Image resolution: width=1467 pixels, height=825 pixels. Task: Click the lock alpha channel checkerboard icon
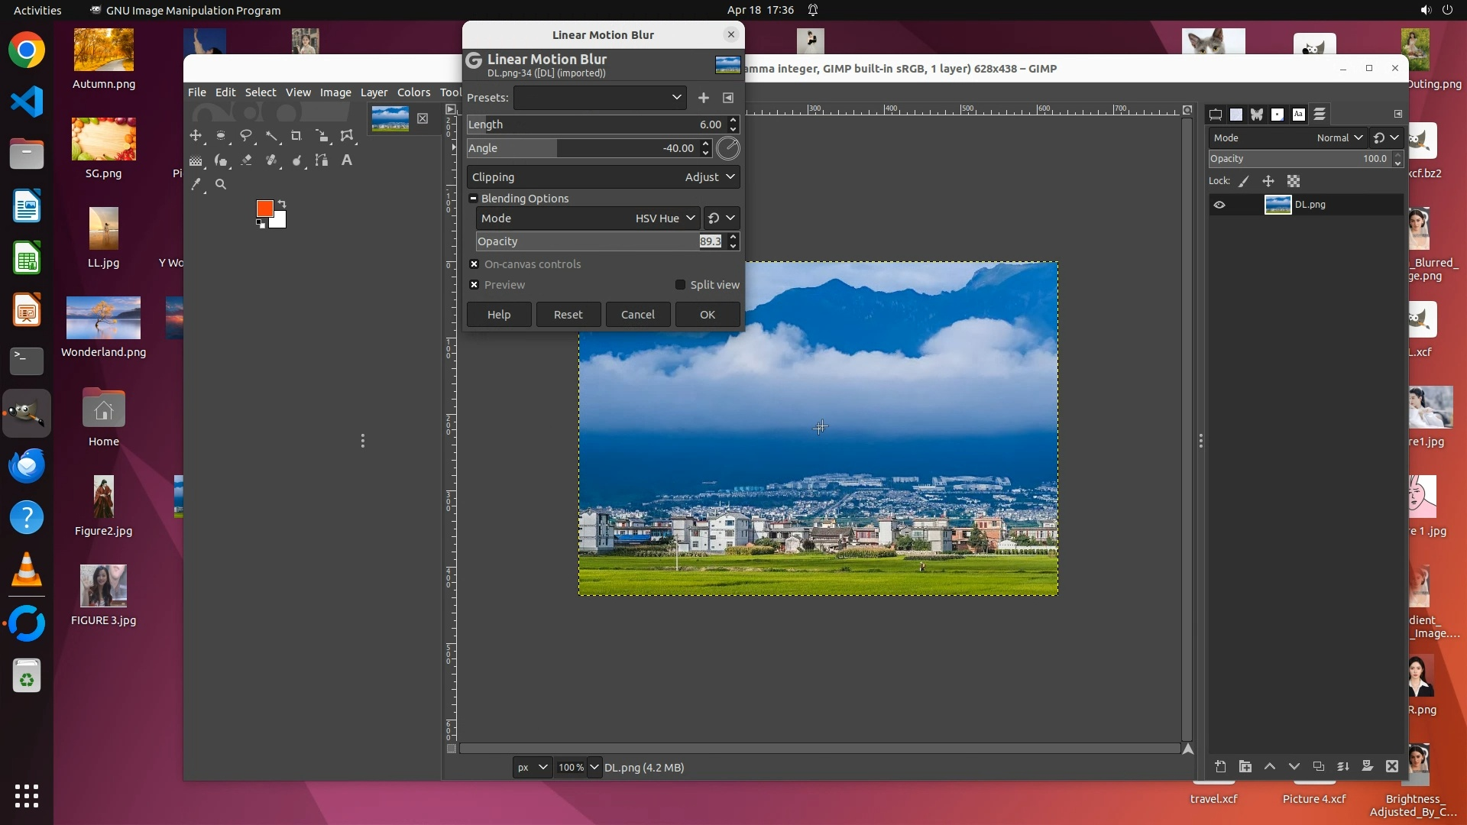coord(1293,182)
